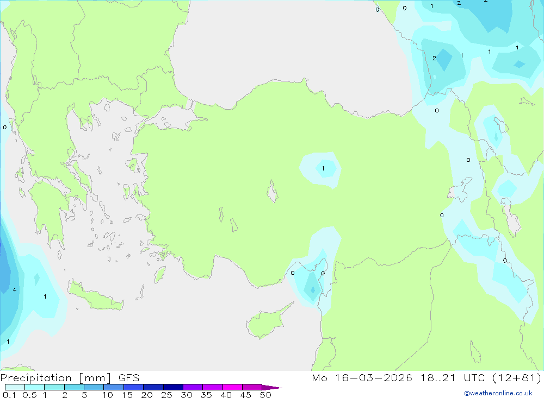
Task: Select the magenta swatch between 40 and 45
Action: pos(232,387)
